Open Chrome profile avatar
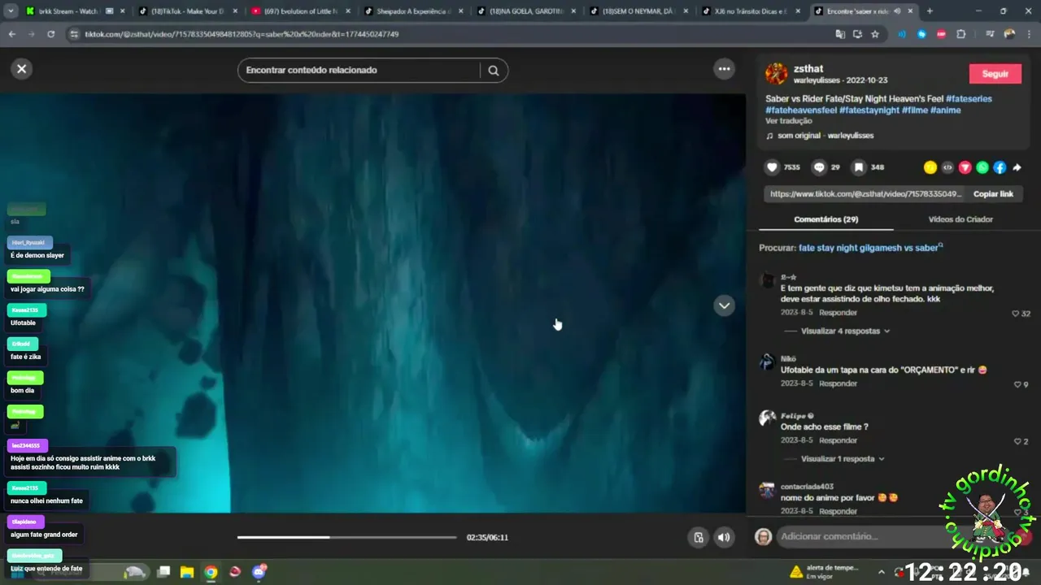The width and height of the screenshot is (1041, 585). [x=1009, y=34]
